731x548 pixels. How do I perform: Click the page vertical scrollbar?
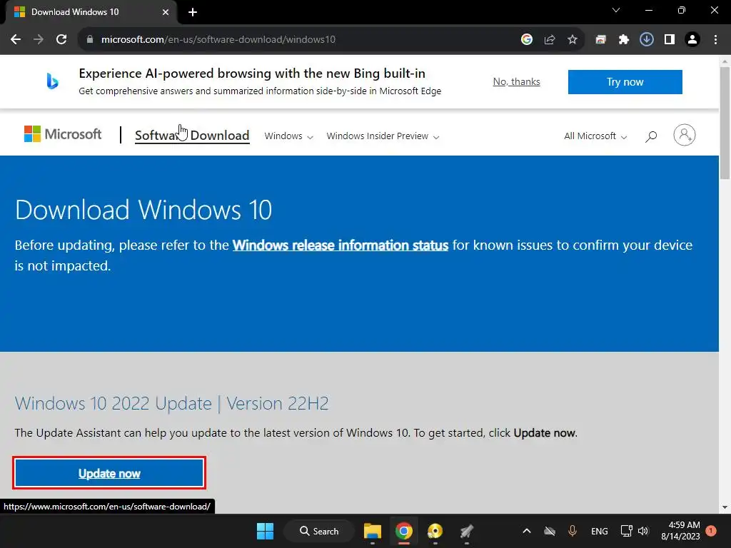725,123
